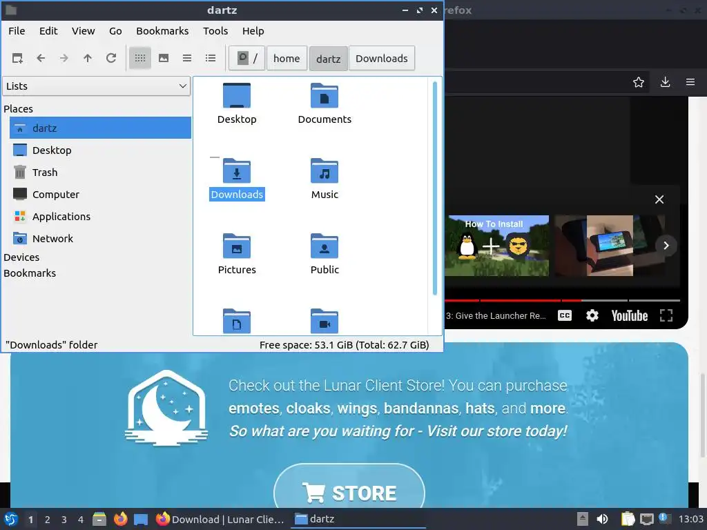Click the dartz path button

click(x=328, y=58)
